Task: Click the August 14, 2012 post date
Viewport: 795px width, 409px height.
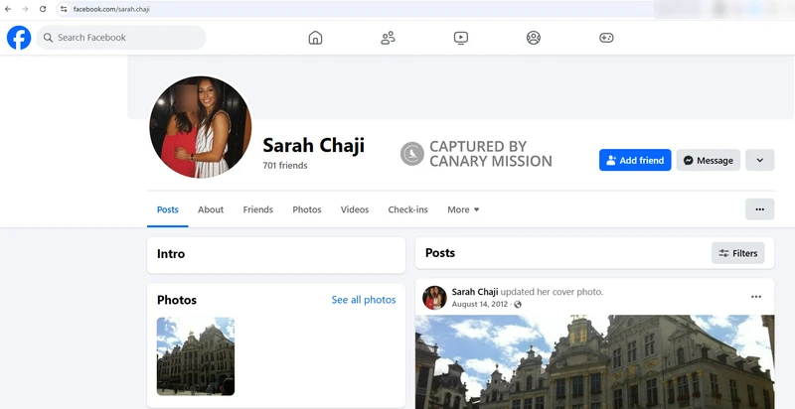Action: tap(480, 304)
